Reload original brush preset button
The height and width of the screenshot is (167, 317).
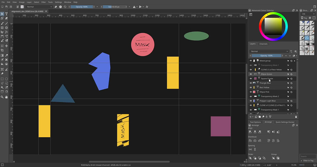(65, 7)
